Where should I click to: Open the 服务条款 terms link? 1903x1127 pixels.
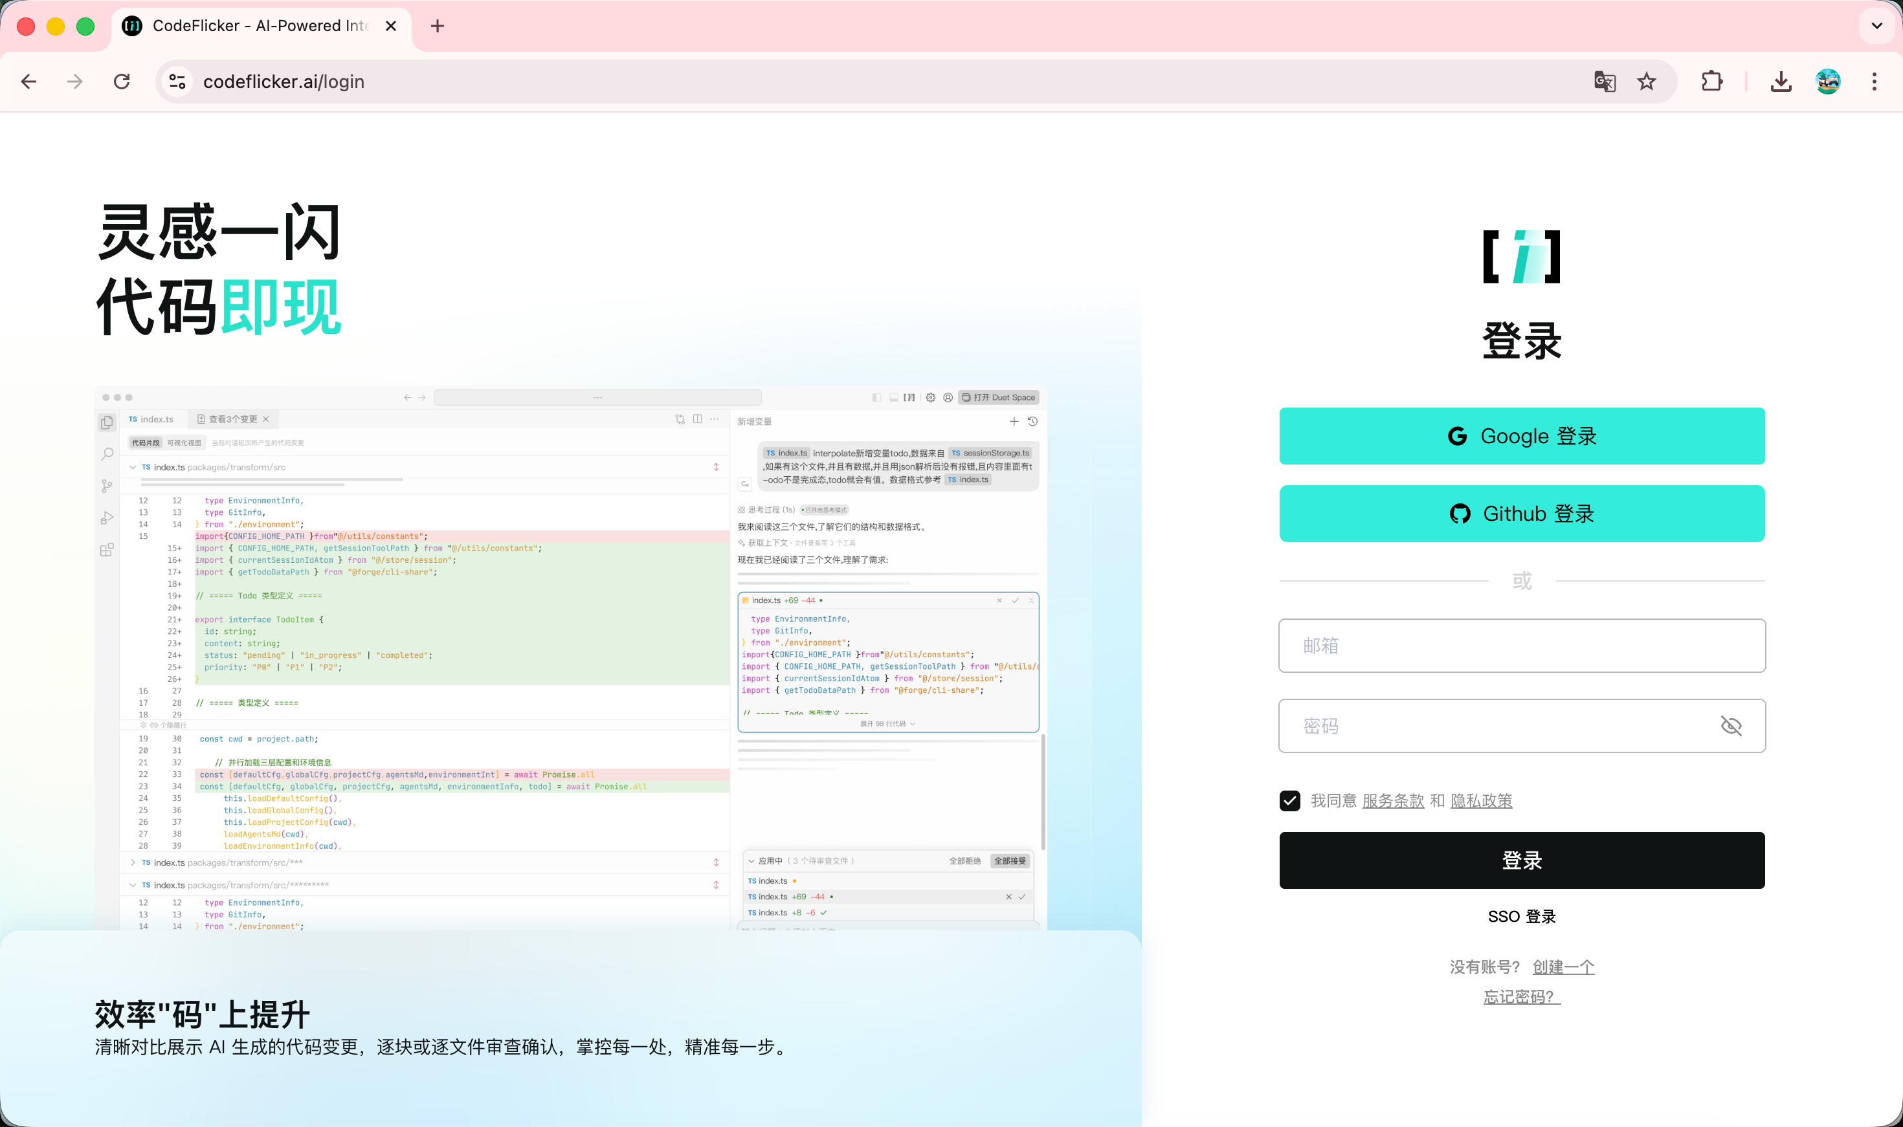(1392, 800)
